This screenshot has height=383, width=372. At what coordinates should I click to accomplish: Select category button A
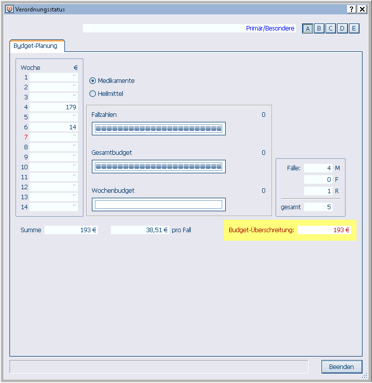point(308,28)
